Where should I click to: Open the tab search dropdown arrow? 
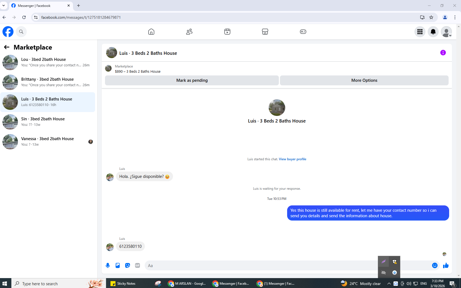click(x=4, y=6)
